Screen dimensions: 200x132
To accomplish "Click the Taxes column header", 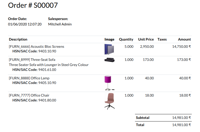I will click(x=162, y=39).
